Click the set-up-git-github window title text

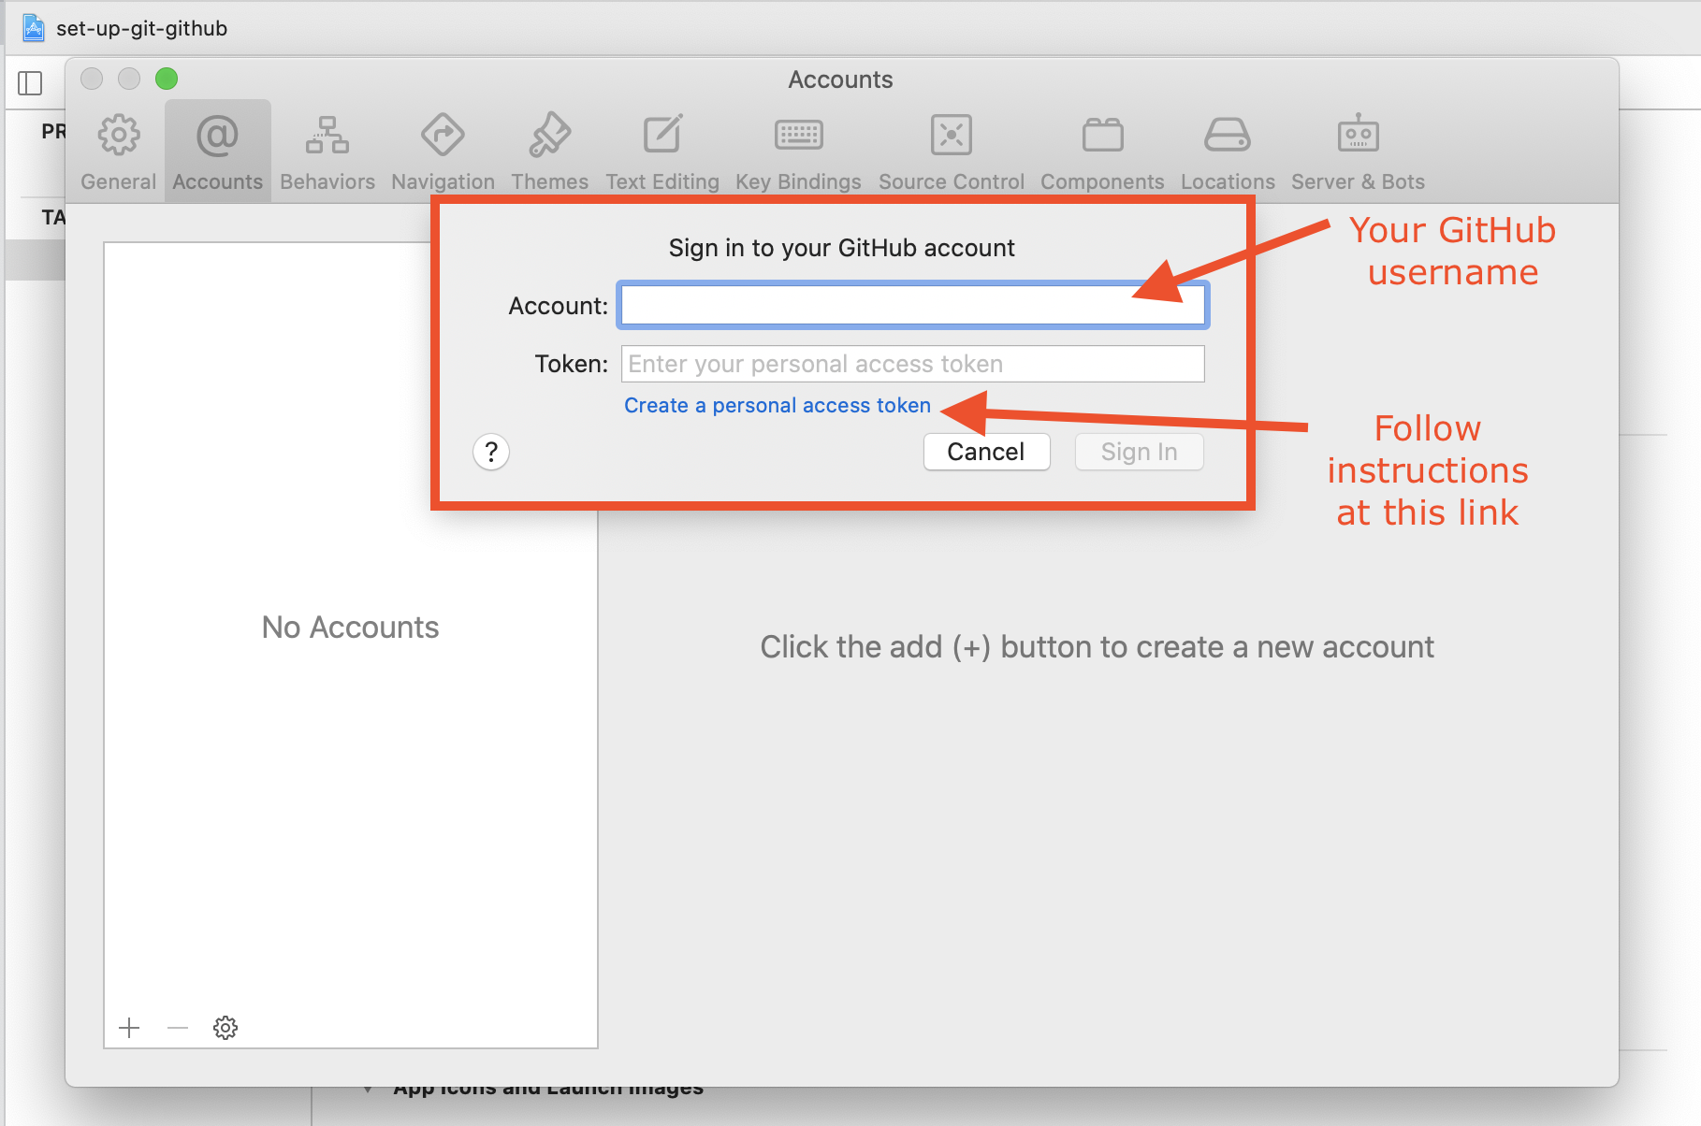point(142,28)
